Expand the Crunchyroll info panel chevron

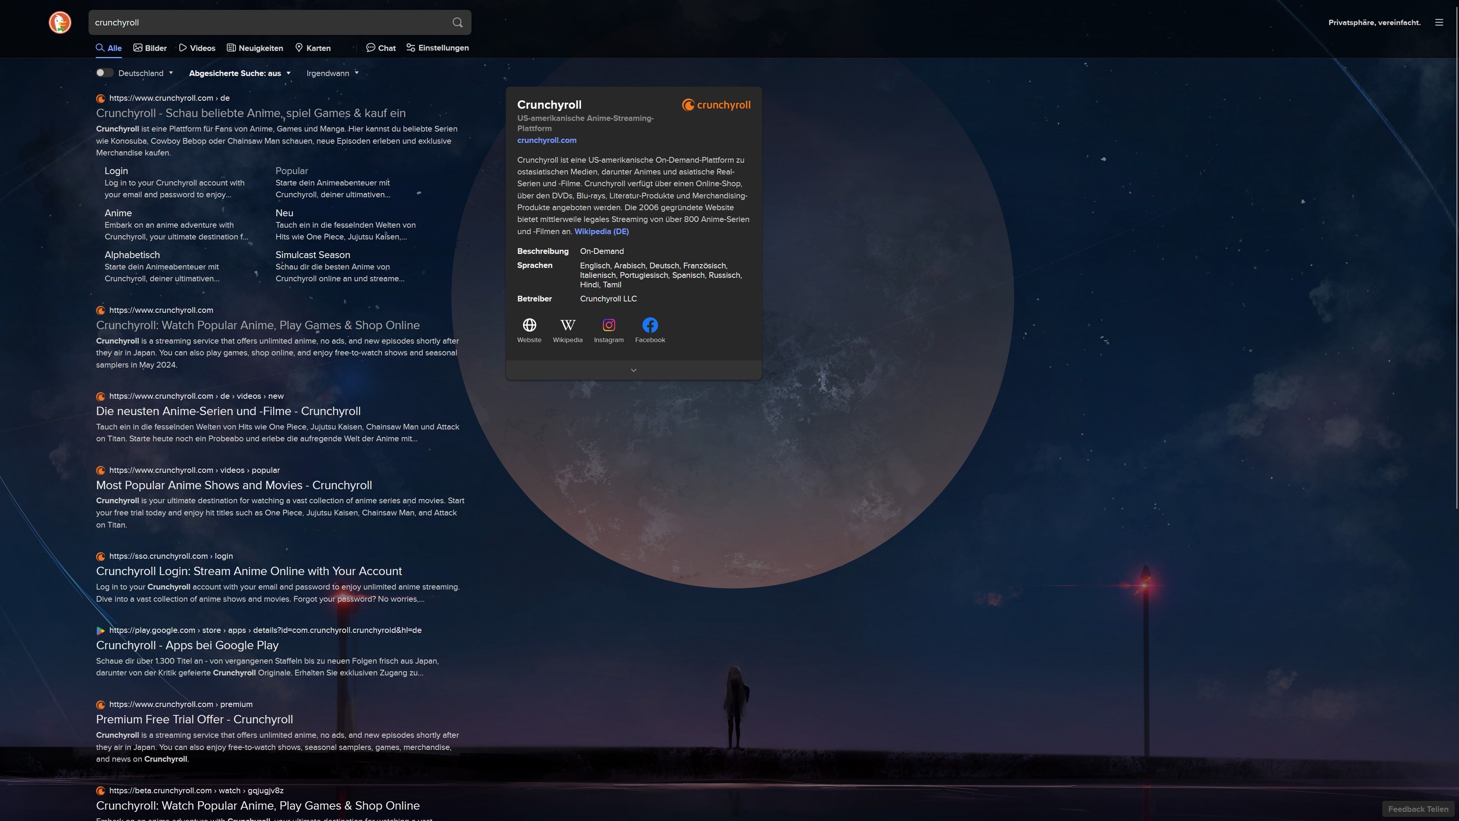coord(633,370)
